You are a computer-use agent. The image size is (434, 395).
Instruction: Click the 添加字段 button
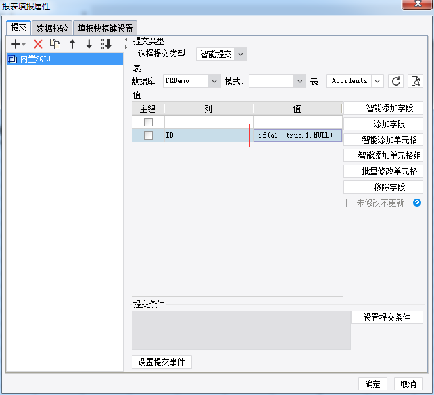point(383,124)
